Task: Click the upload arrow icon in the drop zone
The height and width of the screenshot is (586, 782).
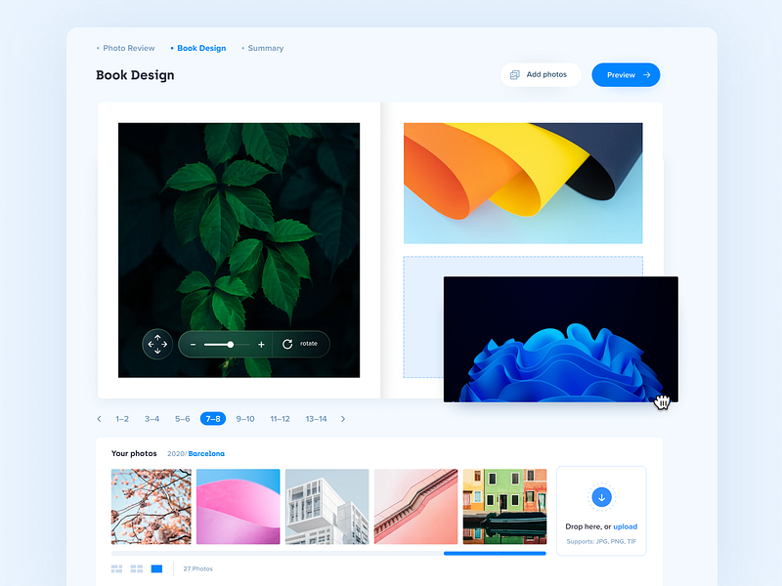Action: tap(601, 496)
